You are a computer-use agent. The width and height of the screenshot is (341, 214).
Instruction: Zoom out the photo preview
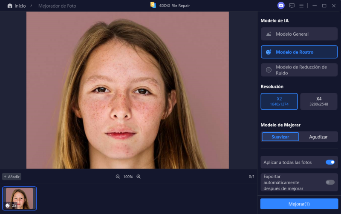point(118,177)
